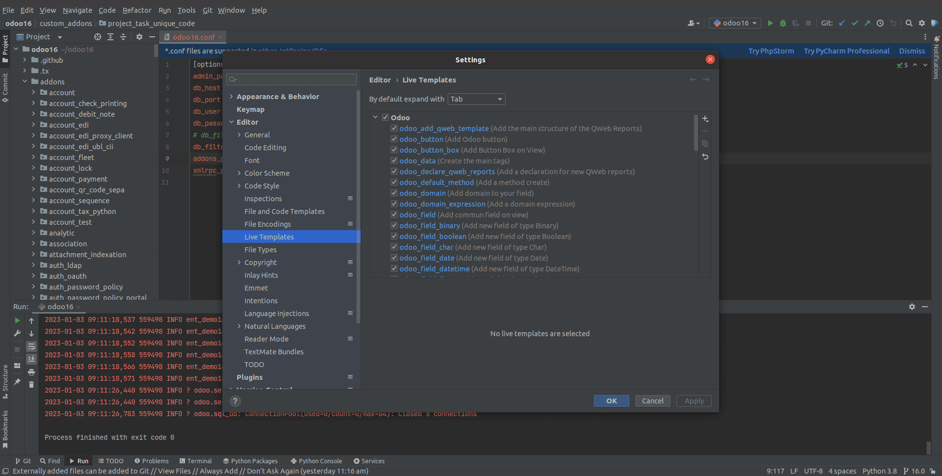Select Inspections in settings tree
Screen dimensions: 942x476
[x=263, y=199]
